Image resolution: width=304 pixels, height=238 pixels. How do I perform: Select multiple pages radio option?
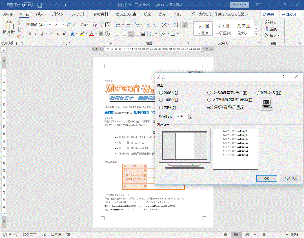tap(257, 93)
